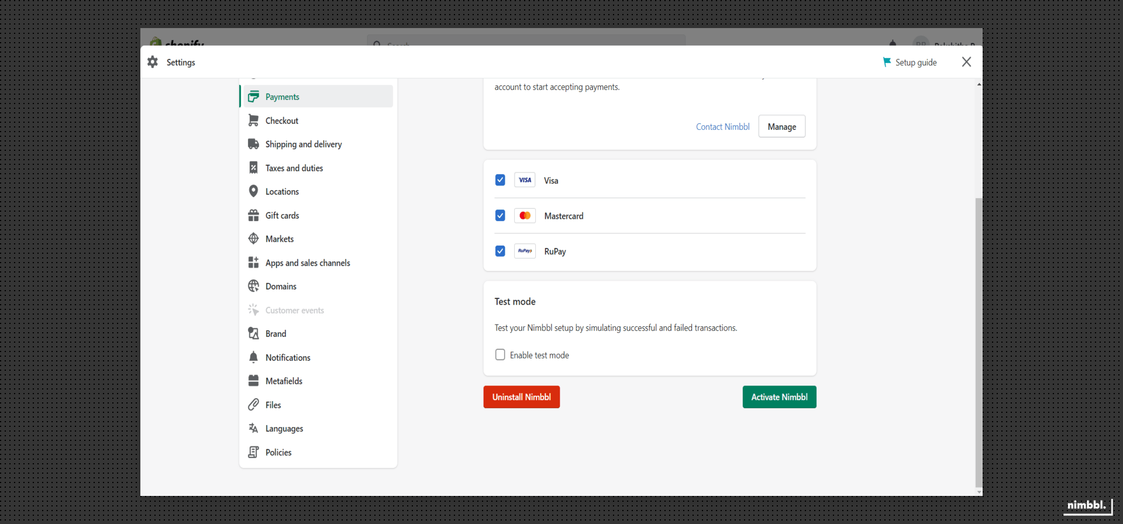Viewport: 1123px width, 524px height.
Task: Uncheck the RuPay checkbox
Action: pos(500,251)
